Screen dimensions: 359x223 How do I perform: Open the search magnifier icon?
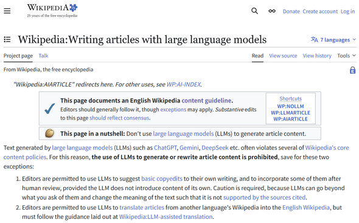(x=254, y=11)
